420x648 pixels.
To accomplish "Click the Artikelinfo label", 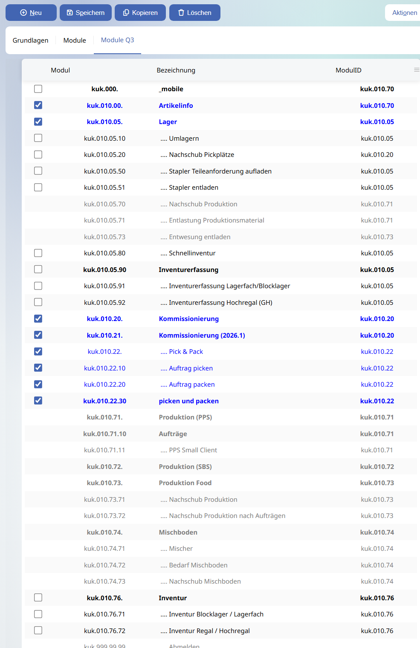I will [176, 105].
